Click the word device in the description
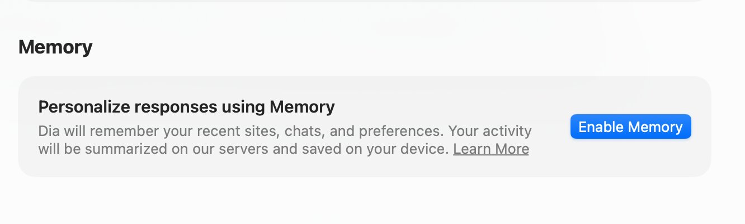This screenshot has height=224, width=745. click(x=425, y=149)
